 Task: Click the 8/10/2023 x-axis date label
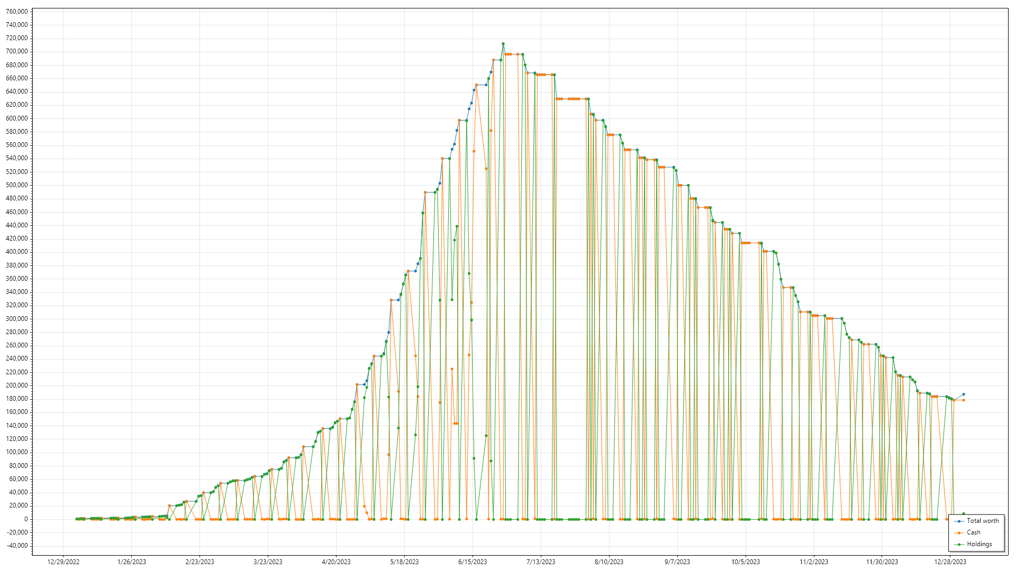coord(610,562)
